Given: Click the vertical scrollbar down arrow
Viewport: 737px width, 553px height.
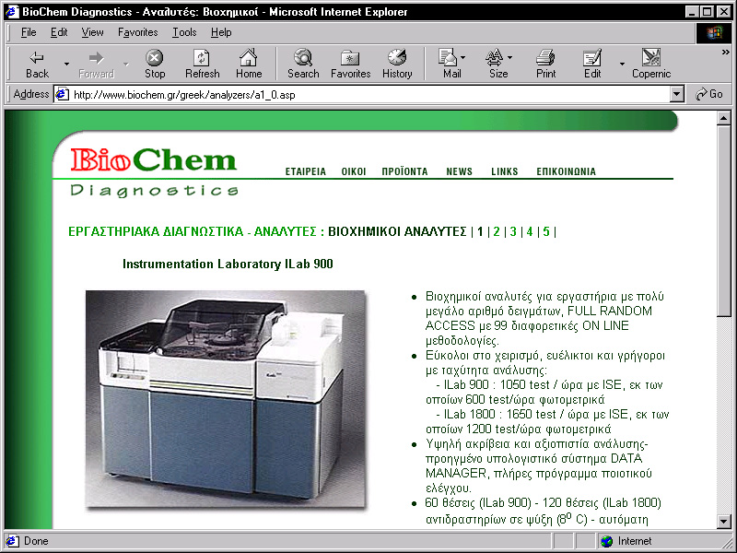Looking at the screenshot, I should (724, 521).
